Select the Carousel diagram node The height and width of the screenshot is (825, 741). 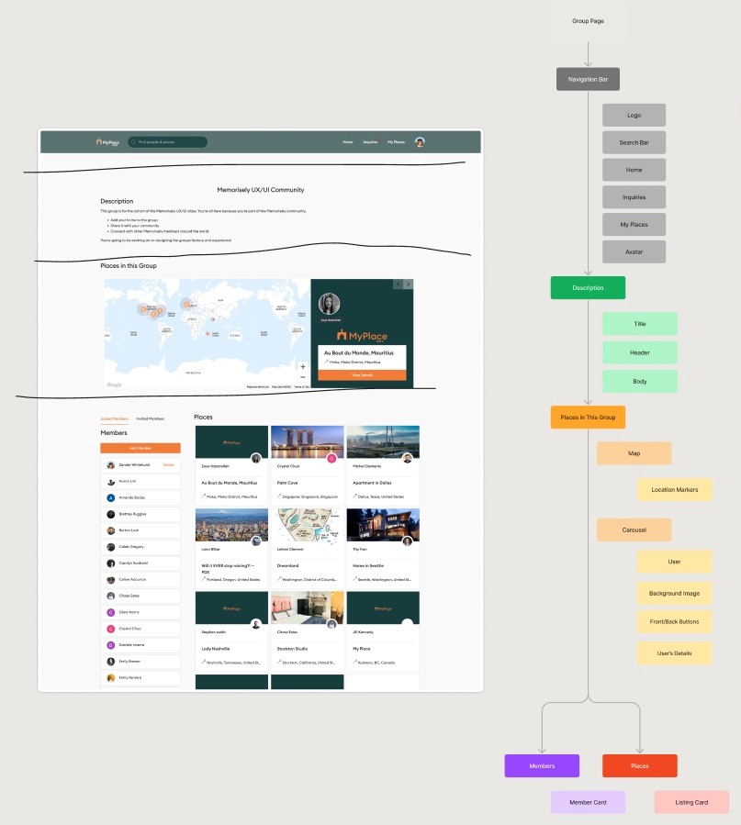pyautogui.click(x=634, y=530)
